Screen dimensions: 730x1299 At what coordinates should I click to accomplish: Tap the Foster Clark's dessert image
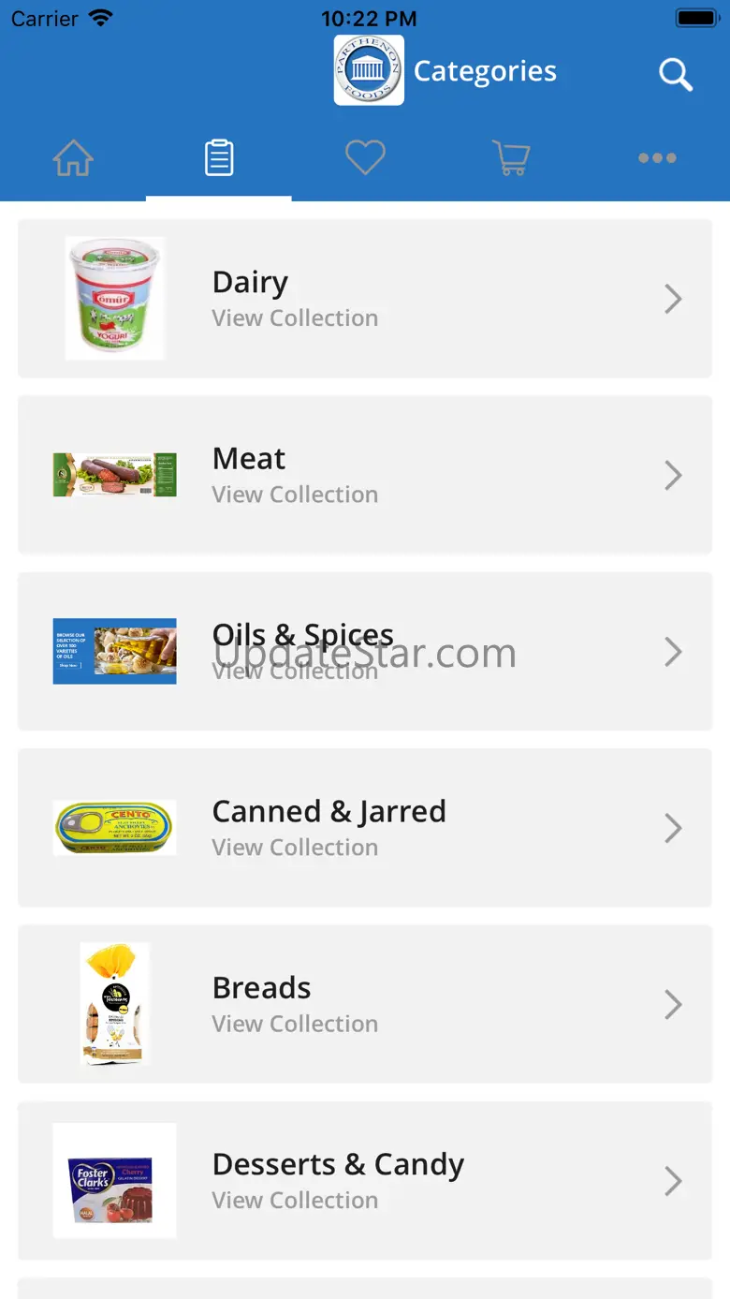pos(115,1181)
